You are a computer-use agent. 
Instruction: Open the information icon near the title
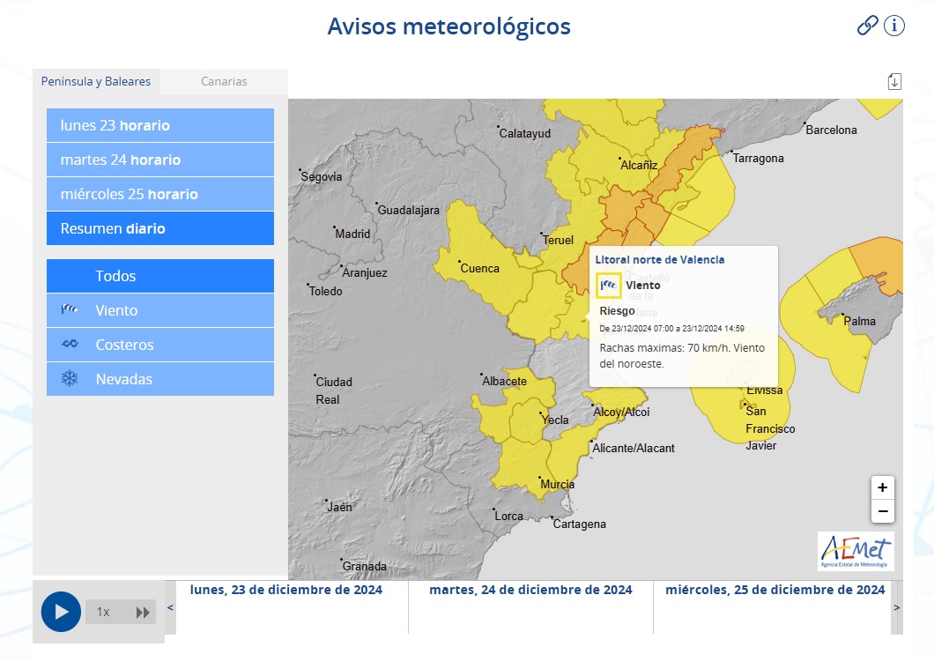tap(894, 26)
